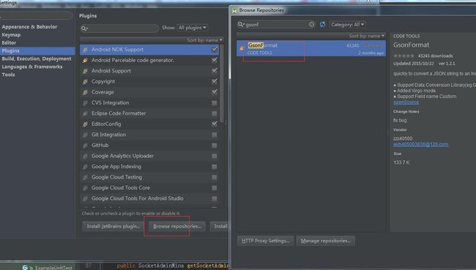Open HTTP Proxy Settings button
Viewport: 476px width, 270px height.
(266, 241)
